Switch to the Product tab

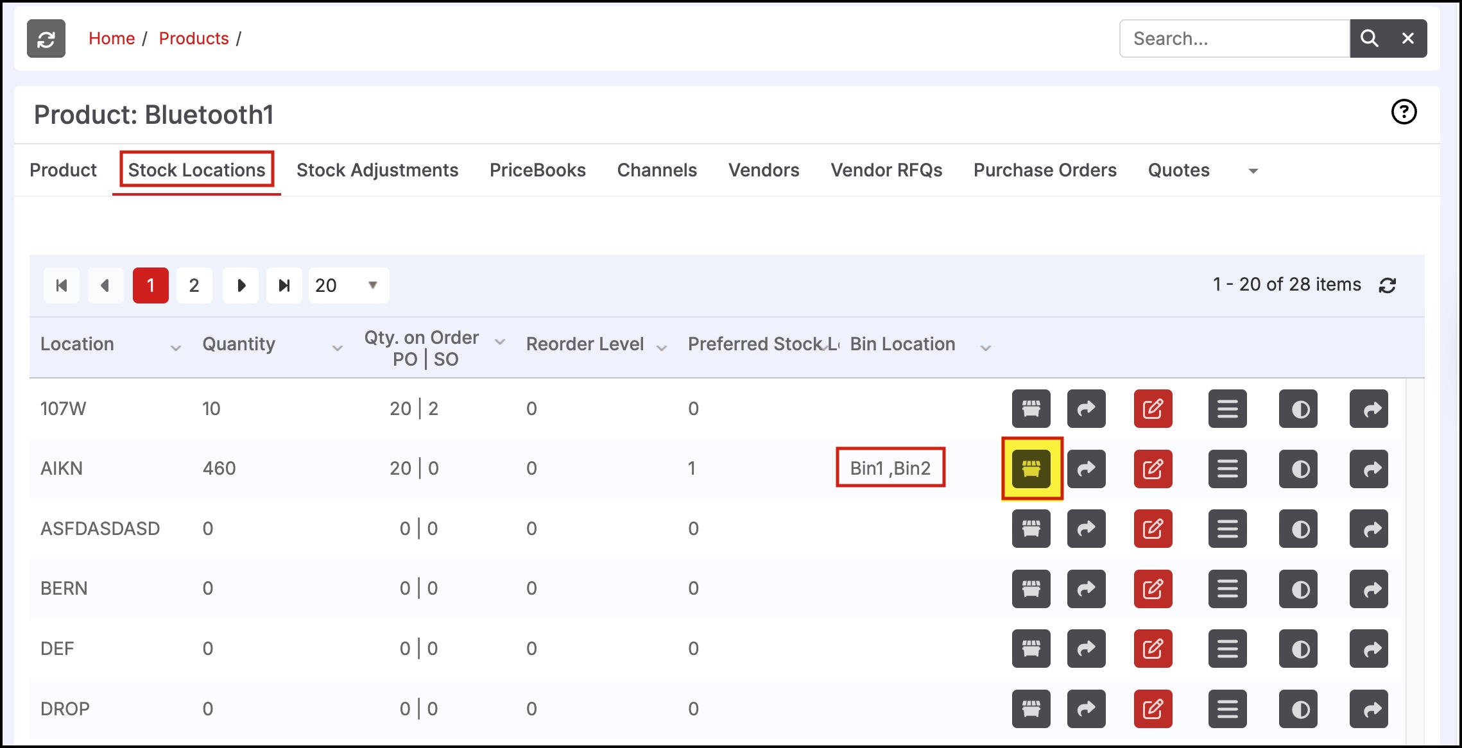tap(63, 170)
